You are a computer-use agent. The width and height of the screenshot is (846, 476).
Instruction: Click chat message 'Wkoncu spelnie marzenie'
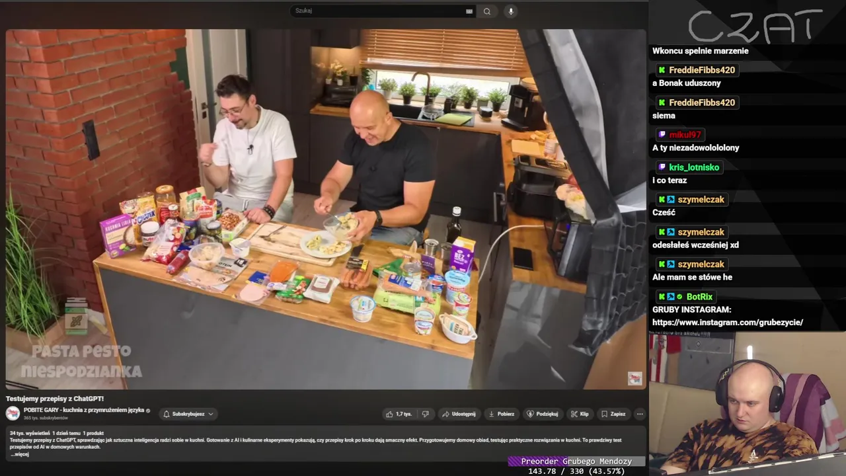coord(701,51)
